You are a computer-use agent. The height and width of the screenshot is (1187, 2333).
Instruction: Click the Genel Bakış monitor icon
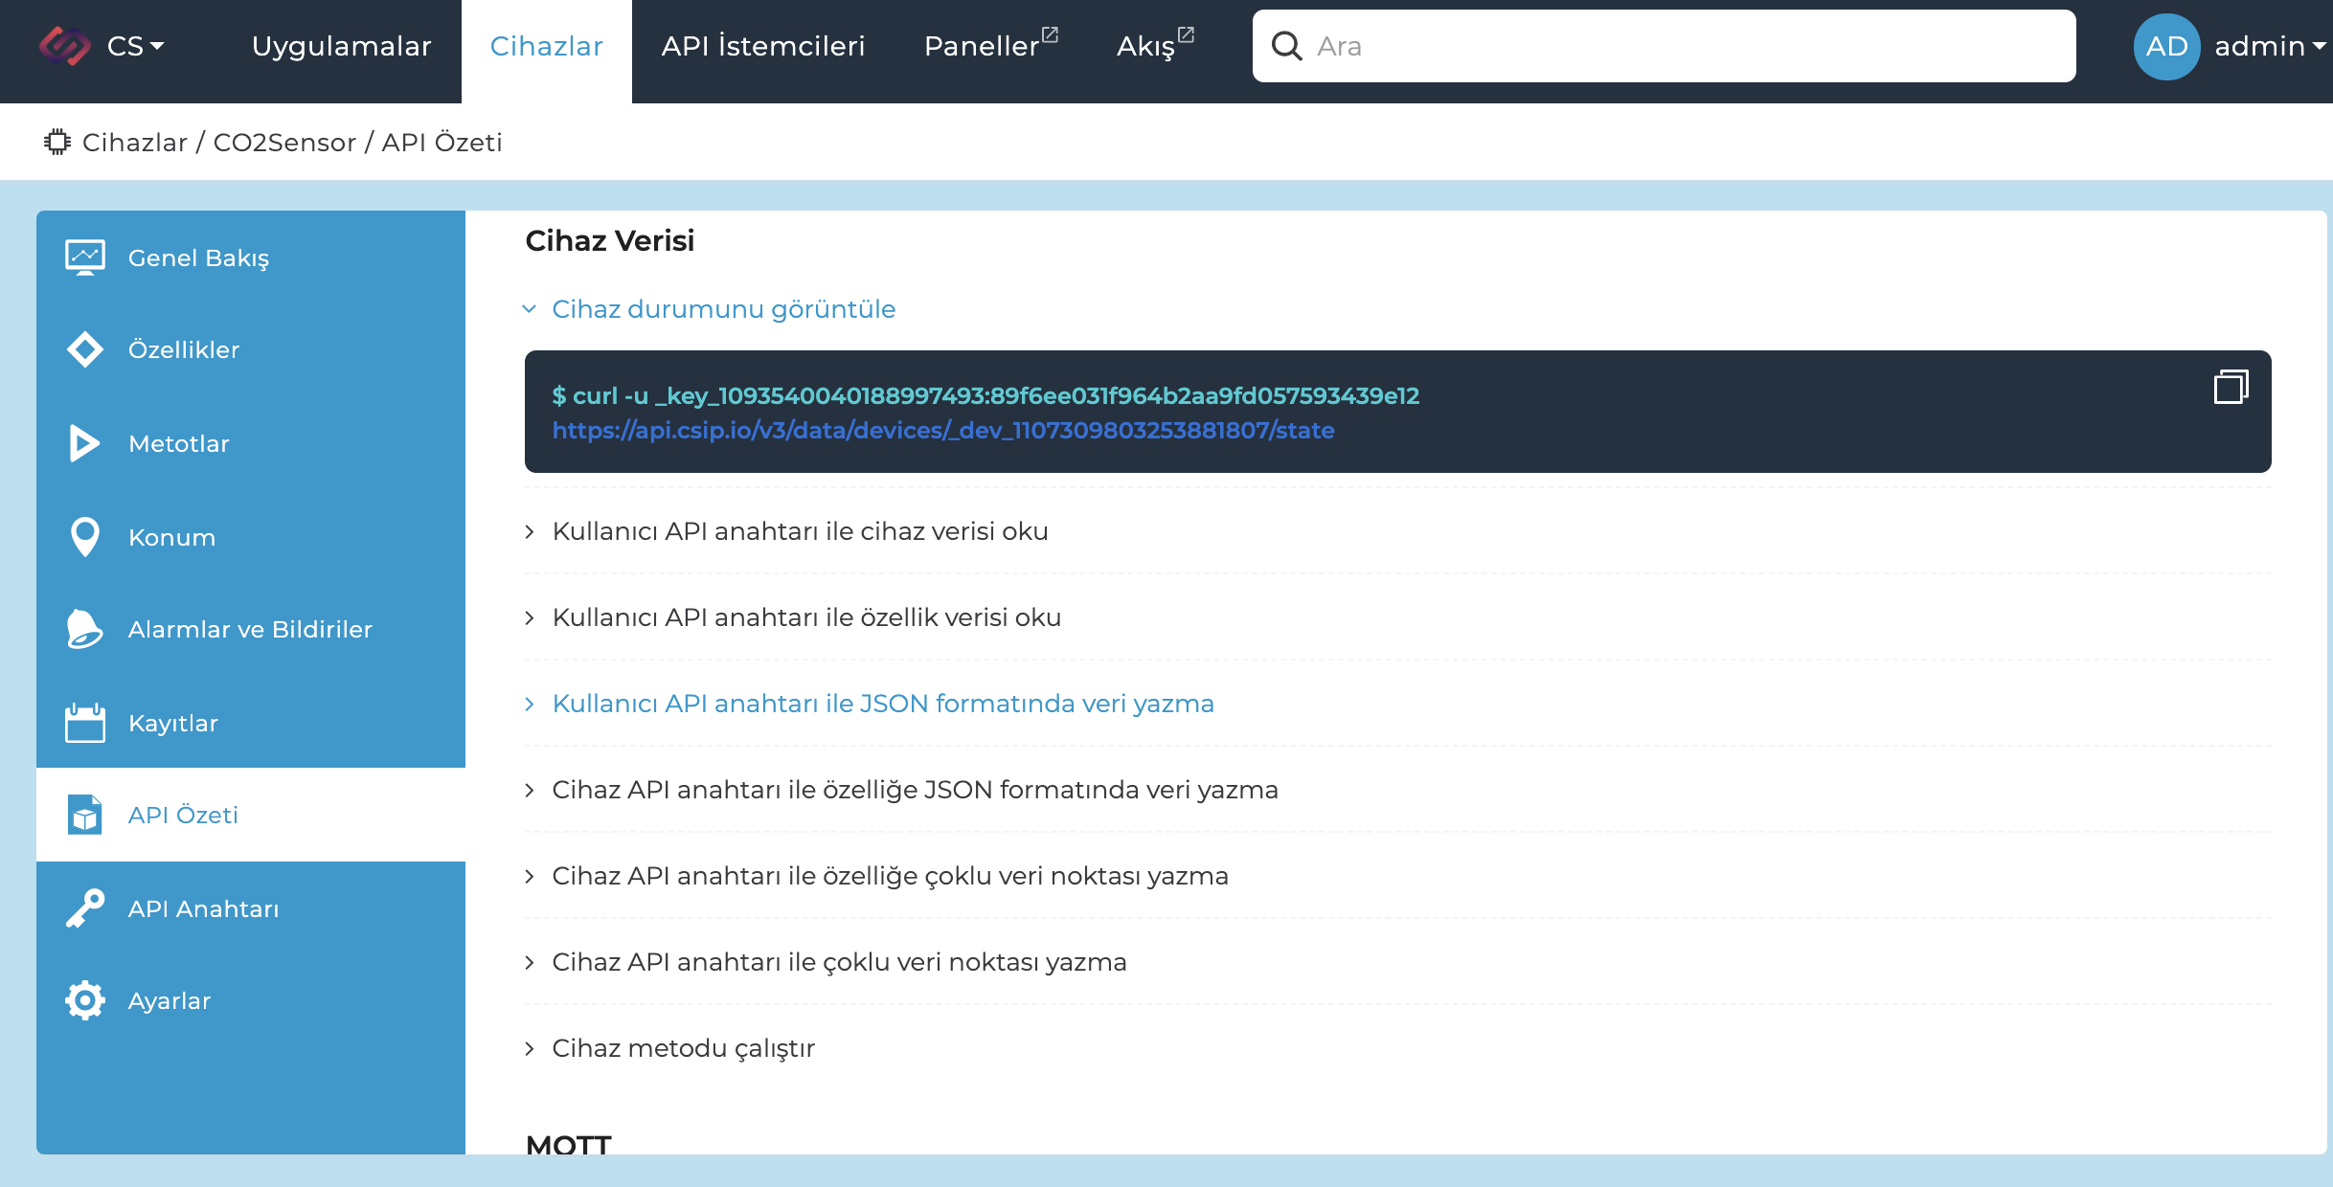(85, 258)
